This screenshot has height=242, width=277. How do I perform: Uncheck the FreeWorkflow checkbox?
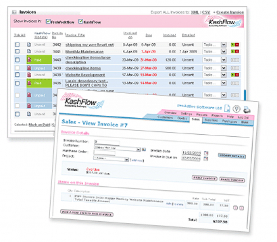[x=48, y=21]
